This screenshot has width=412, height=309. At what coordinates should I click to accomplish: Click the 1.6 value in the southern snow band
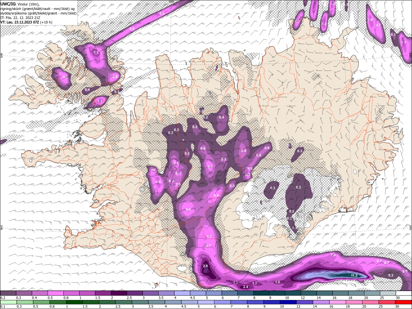(277, 282)
